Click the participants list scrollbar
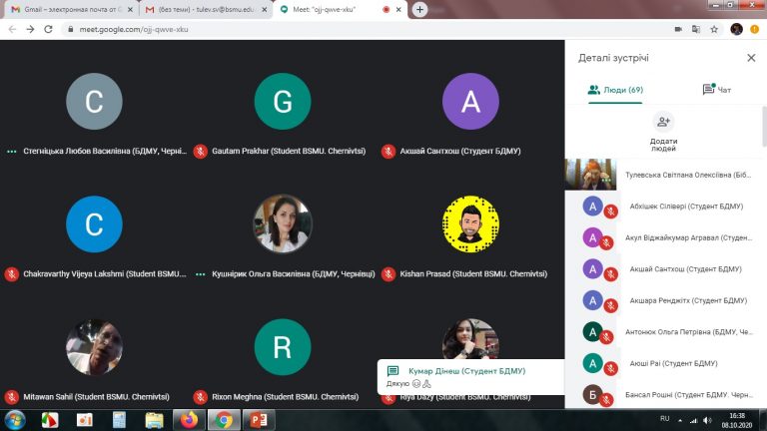The width and height of the screenshot is (767, 431). pos(763,249)
